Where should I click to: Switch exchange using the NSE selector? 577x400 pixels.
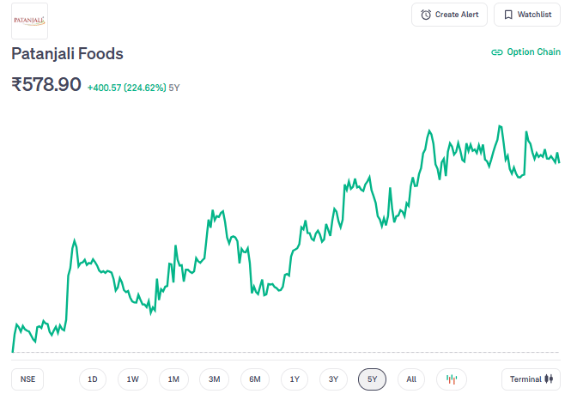click(28, 379)
